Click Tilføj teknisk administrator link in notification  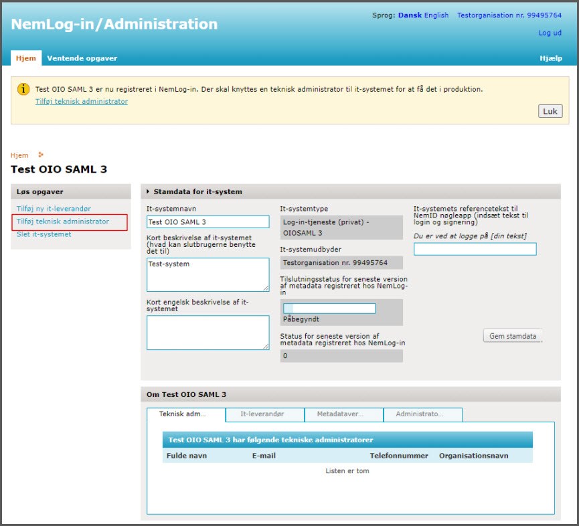click(82, 101)
